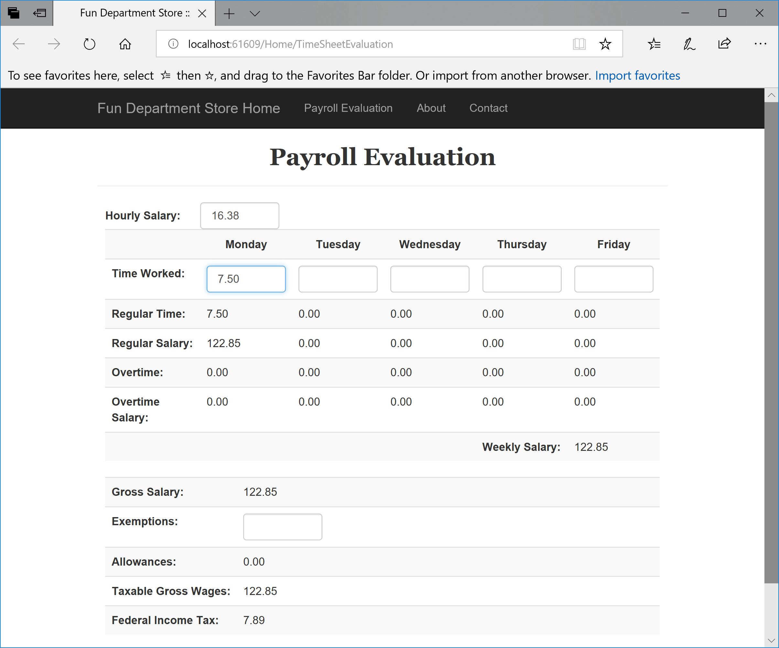Click the browser Forward arrow

click(x=54, y=44)
